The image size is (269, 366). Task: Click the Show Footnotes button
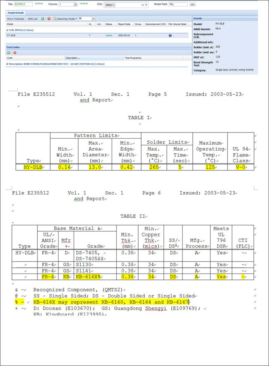15,19
